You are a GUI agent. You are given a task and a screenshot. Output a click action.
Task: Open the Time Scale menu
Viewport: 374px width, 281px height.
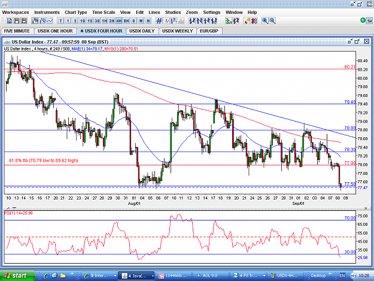click(x=104, y=13)
